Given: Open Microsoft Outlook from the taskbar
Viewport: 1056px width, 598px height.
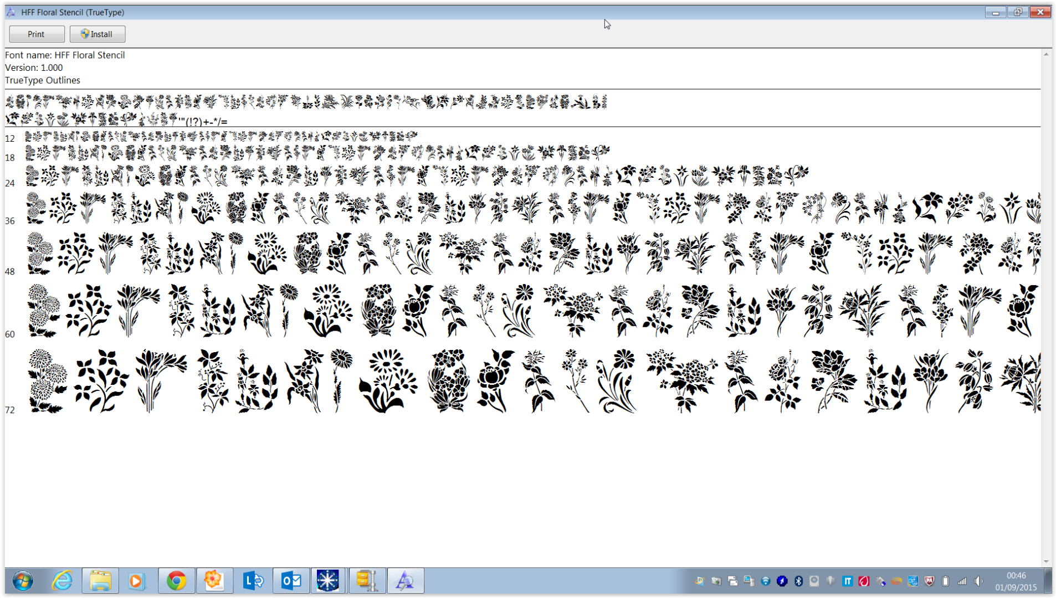Looking at the screenshot, I should tap(291, 580).
